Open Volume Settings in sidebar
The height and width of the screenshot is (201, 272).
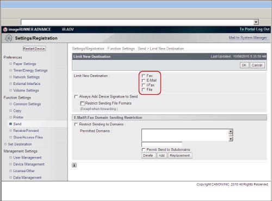tap(26, 90)
